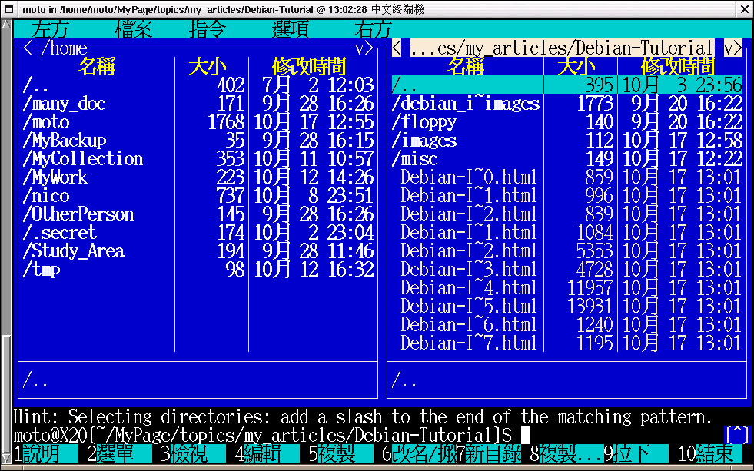Sort the left panel by 修改時間 column header

(x=309, y=66)
